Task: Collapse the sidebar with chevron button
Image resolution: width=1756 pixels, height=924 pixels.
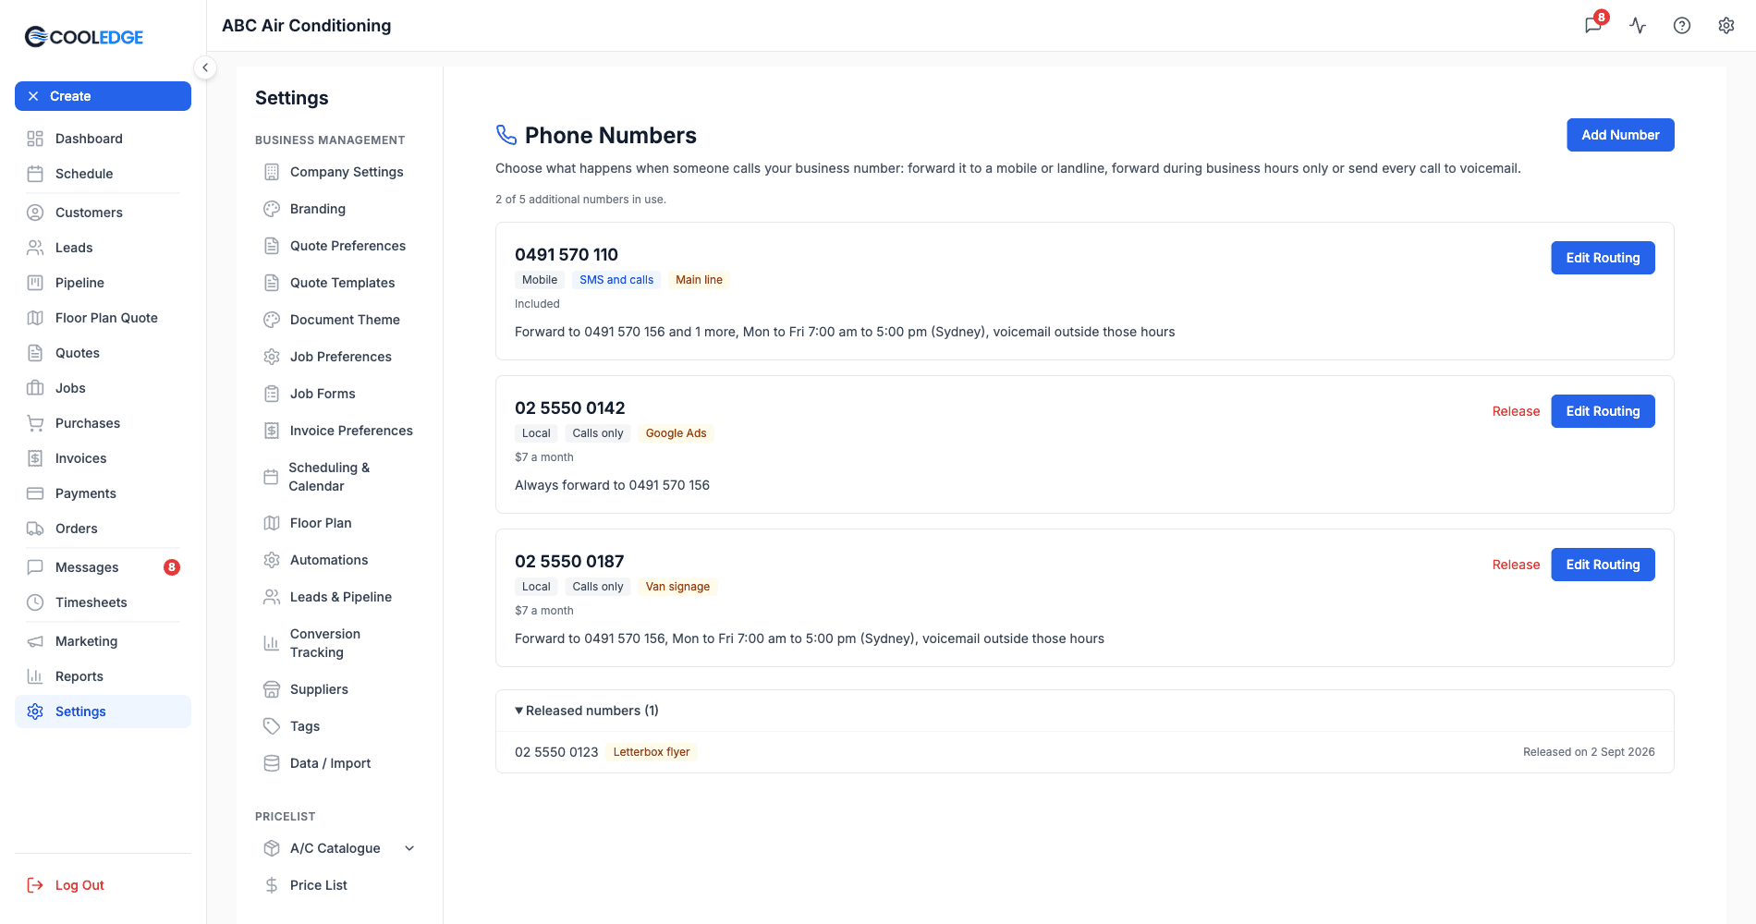Action: tap(205, 67)
